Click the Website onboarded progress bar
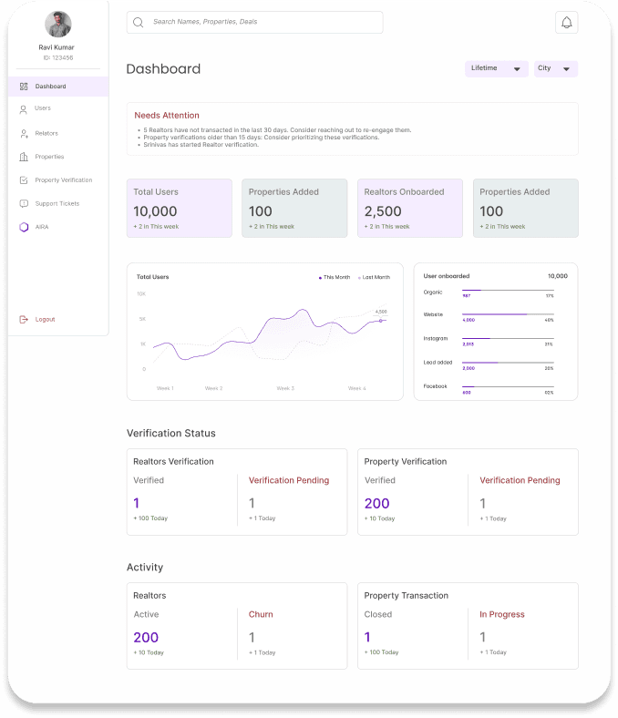Image resolution: width=618 pixels, height=718 pixels. pos(508,314)
